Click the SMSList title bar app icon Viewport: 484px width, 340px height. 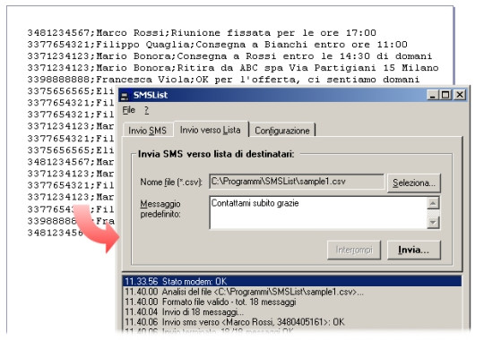[125, 96]
